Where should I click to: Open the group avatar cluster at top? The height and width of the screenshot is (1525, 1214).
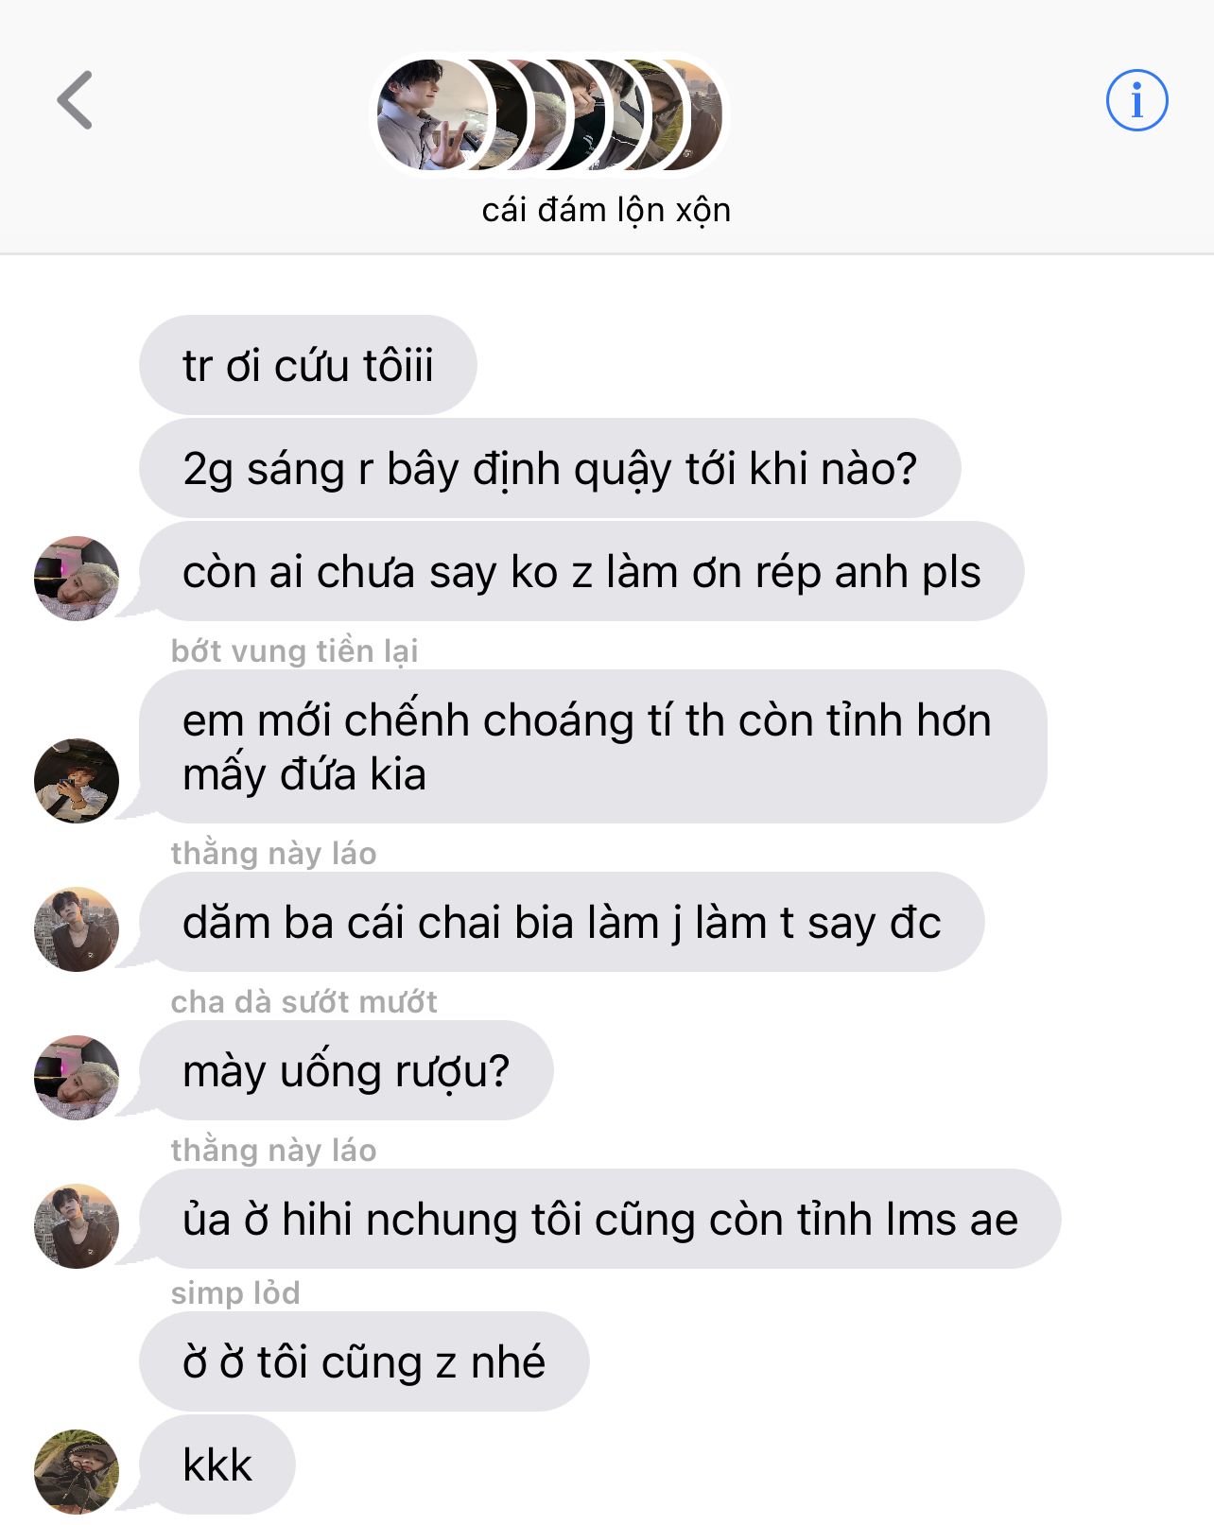pos(549,115)
